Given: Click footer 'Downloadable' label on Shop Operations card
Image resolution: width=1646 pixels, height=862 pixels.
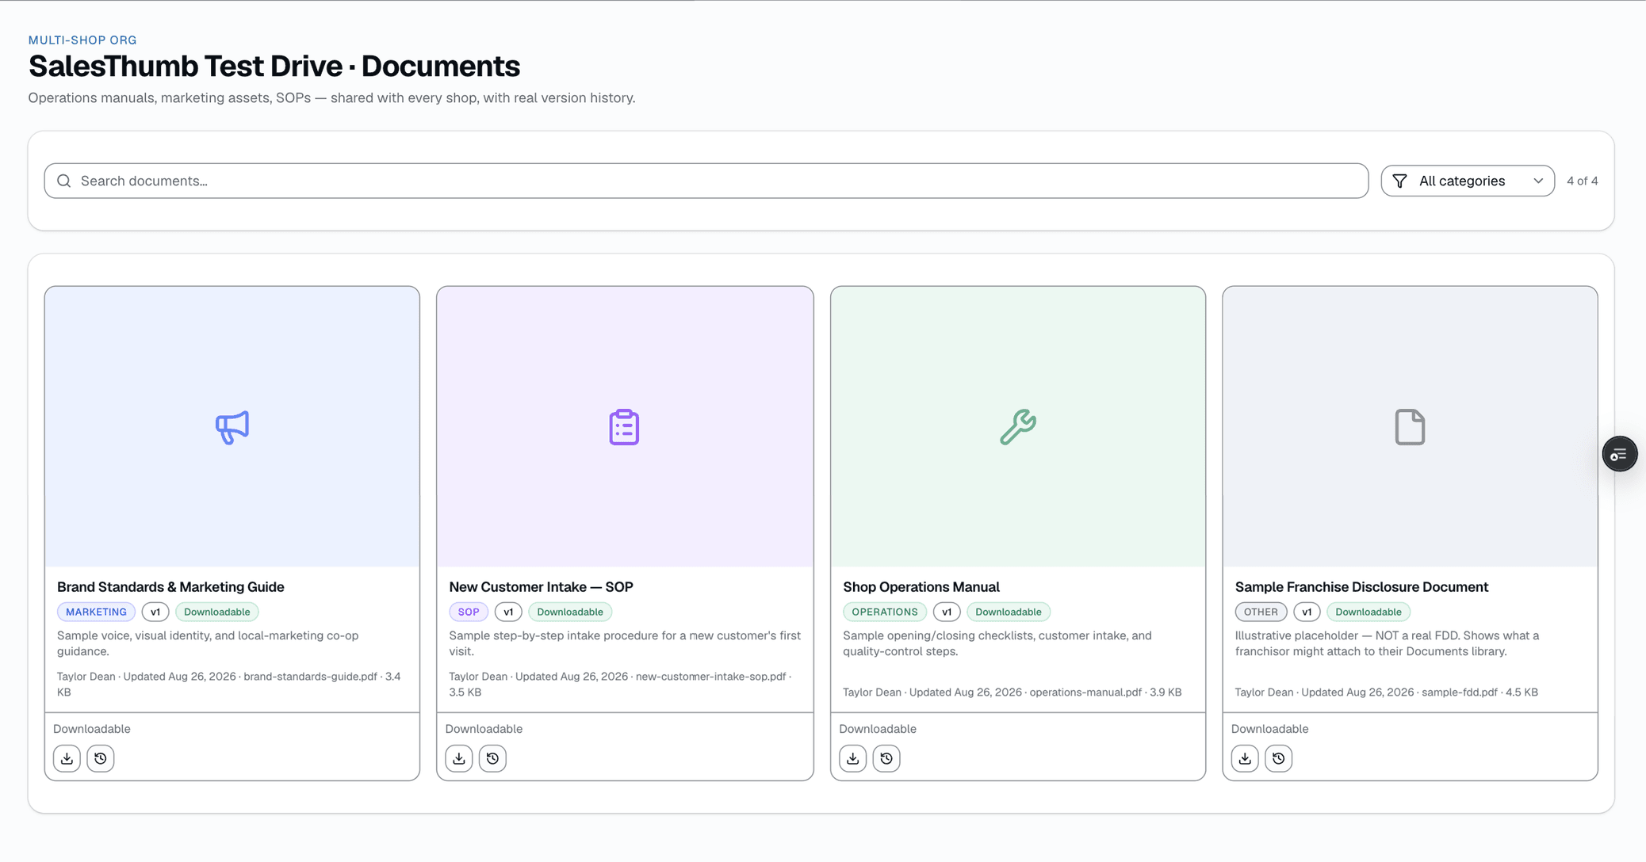Looking at the screenshot, I should tap(878, 729).
